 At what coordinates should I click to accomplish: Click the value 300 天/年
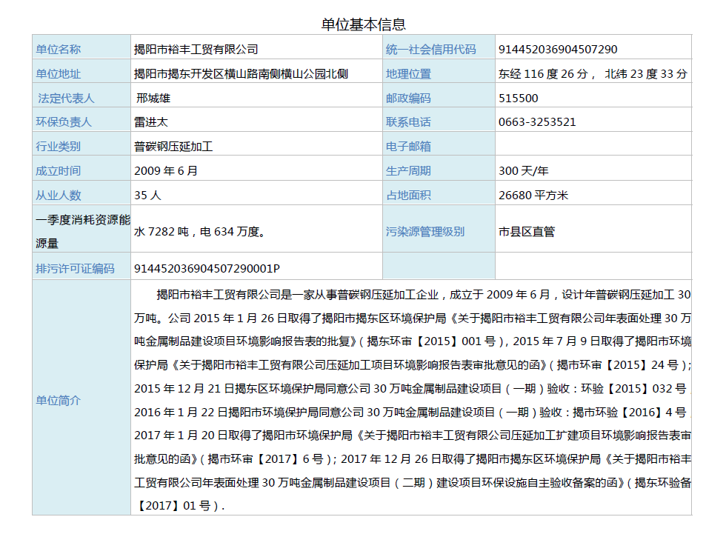coord(524,171)
